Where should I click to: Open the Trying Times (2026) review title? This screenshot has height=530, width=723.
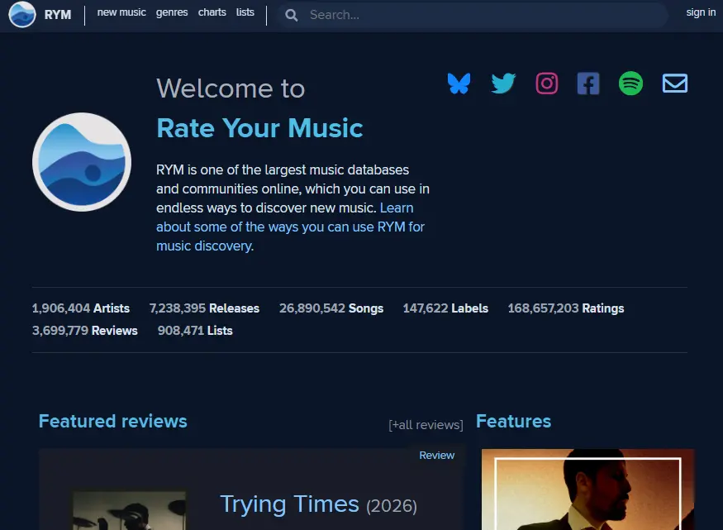tap(319, 504)
